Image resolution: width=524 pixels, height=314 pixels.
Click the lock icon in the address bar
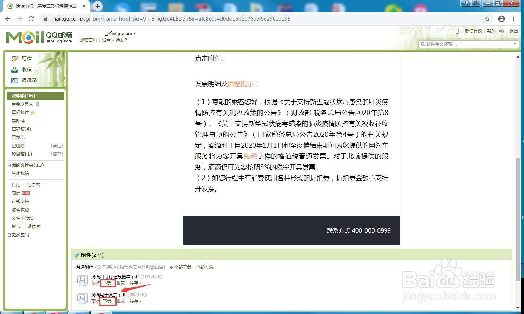point(45,19)
